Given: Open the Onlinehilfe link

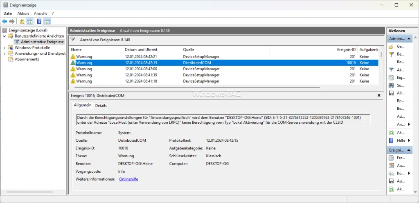Looking at the screenshot, I should point(129,179).
